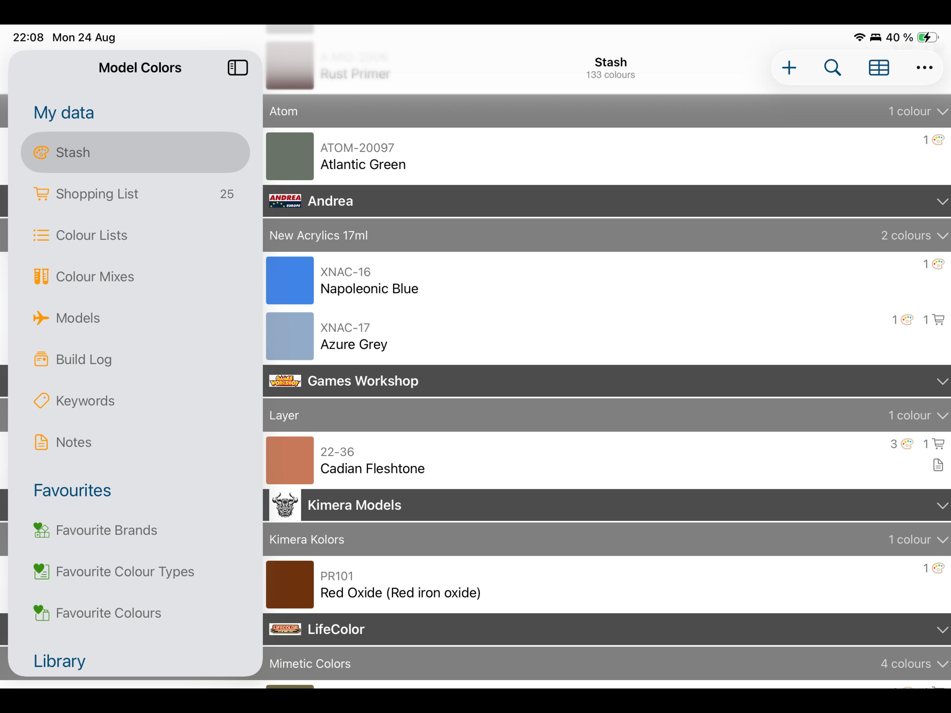Open Colour Lists in the sidebar

tap(135, 235)
